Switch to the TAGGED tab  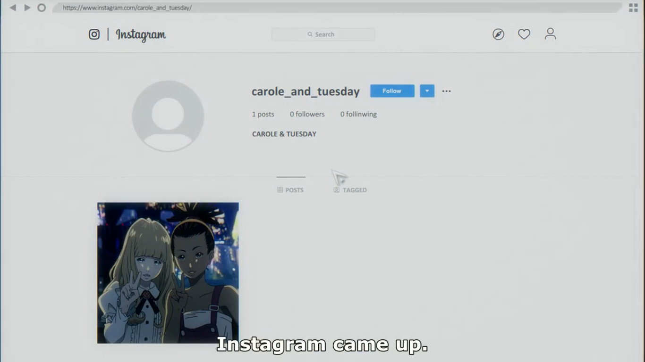(350, 190)
